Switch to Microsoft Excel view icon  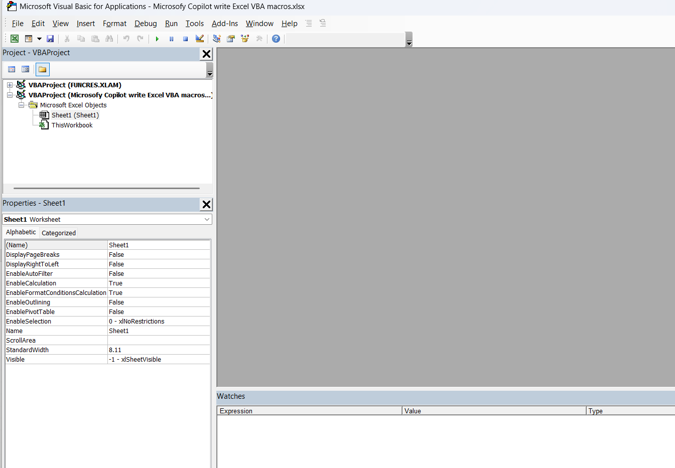(x=15, y=39)
